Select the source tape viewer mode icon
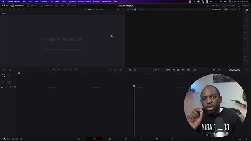Viewport: 251px width, 141px height. tap(131, 9)
